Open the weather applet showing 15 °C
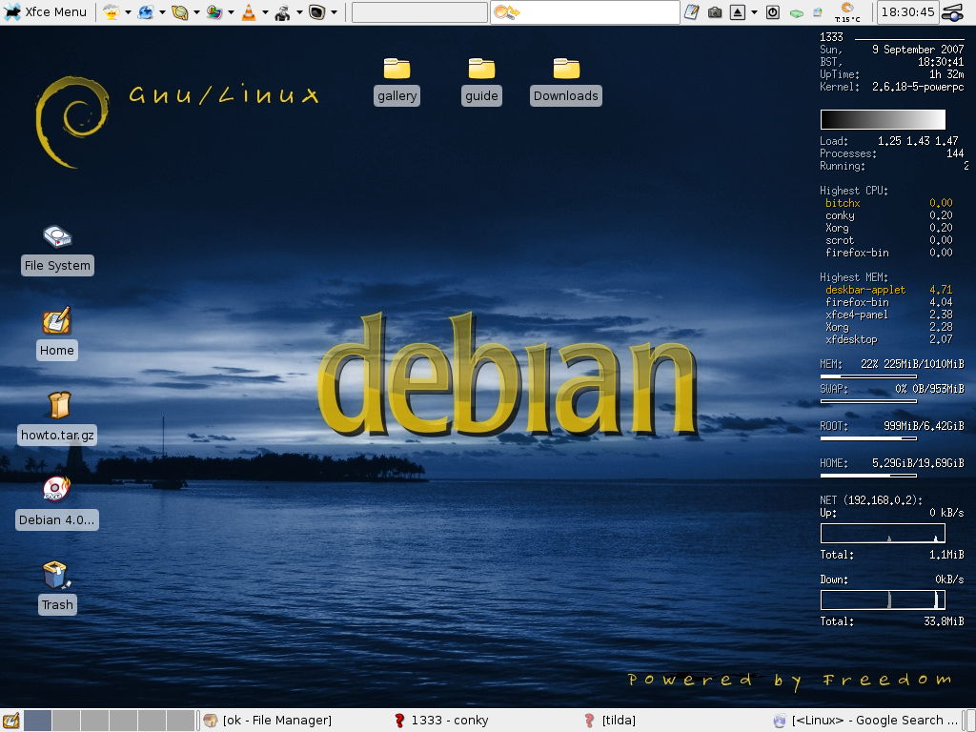 847,11
